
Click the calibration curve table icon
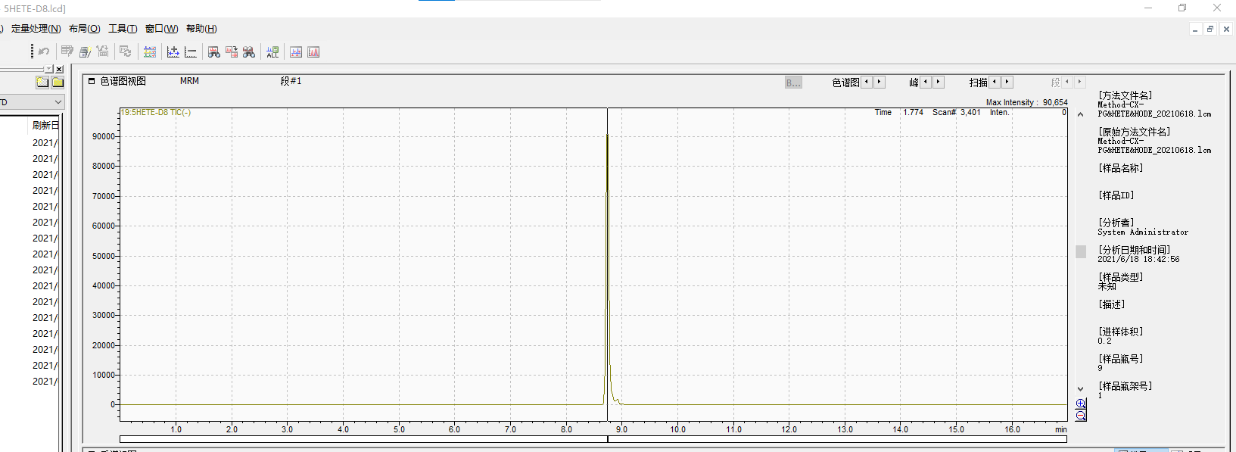click(x=103, y=51)
